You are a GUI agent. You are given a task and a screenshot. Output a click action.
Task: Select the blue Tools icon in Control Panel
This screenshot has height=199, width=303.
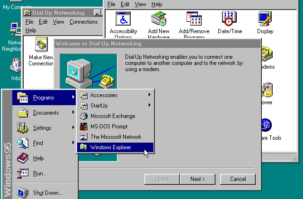[267, 125]
